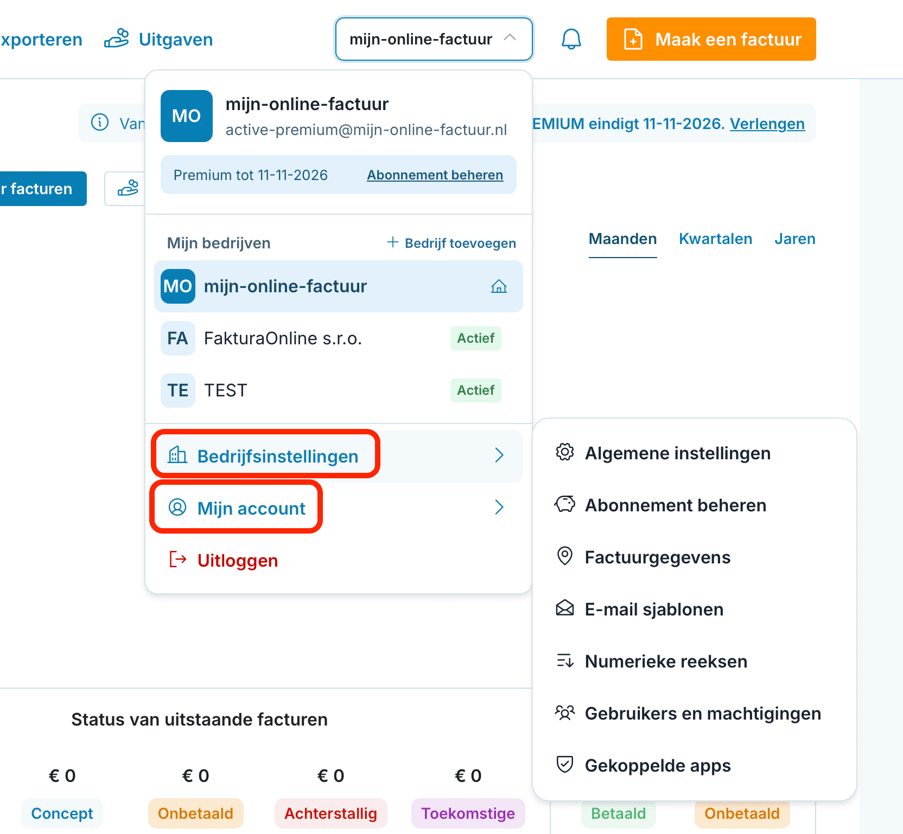Click Uitloggen
The width and height of the screenshot is (903, 834).
click(237, 560)
